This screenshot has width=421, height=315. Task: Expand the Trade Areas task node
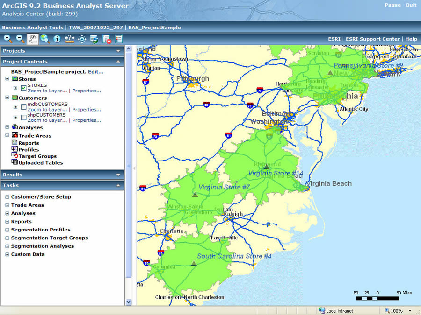pos(7,205)
